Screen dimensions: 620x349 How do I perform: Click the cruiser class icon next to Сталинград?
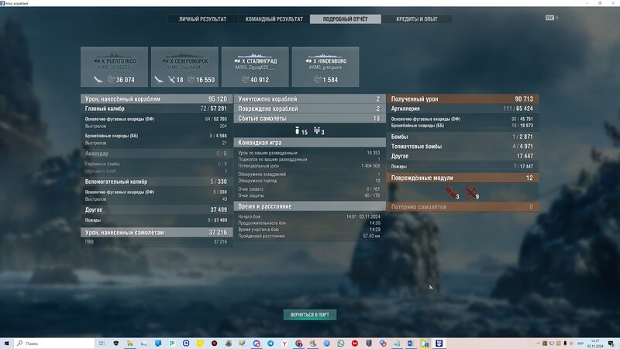pyautogui.click(x=237, y=61)
